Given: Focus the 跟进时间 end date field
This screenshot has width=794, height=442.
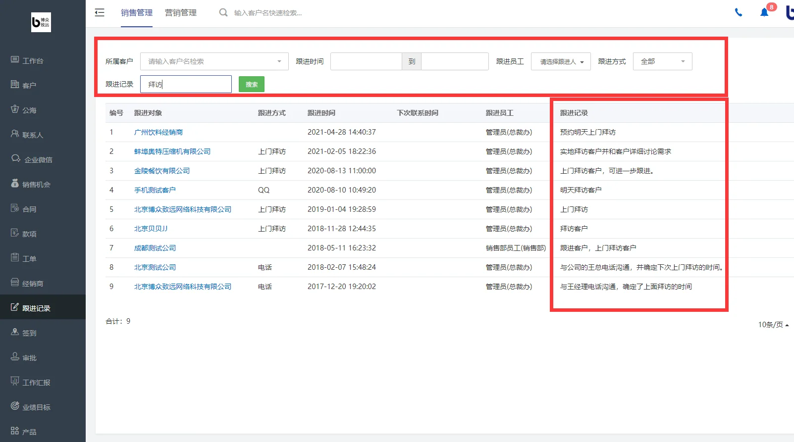Looking at the screenshot, I should 455,61.
